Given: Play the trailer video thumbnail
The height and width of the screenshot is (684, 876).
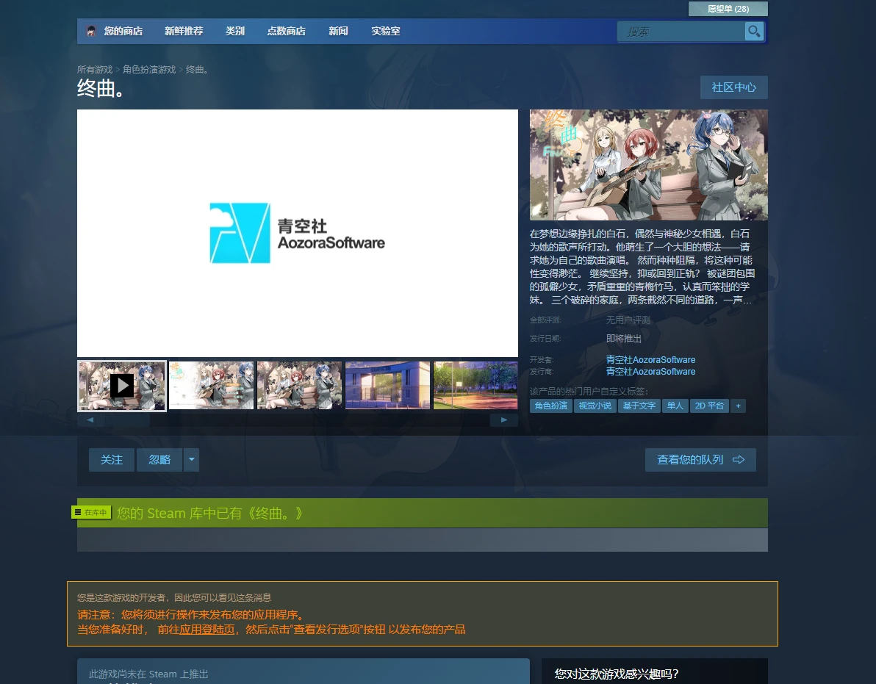Looking at the screenshot, I should pos(122,385).
